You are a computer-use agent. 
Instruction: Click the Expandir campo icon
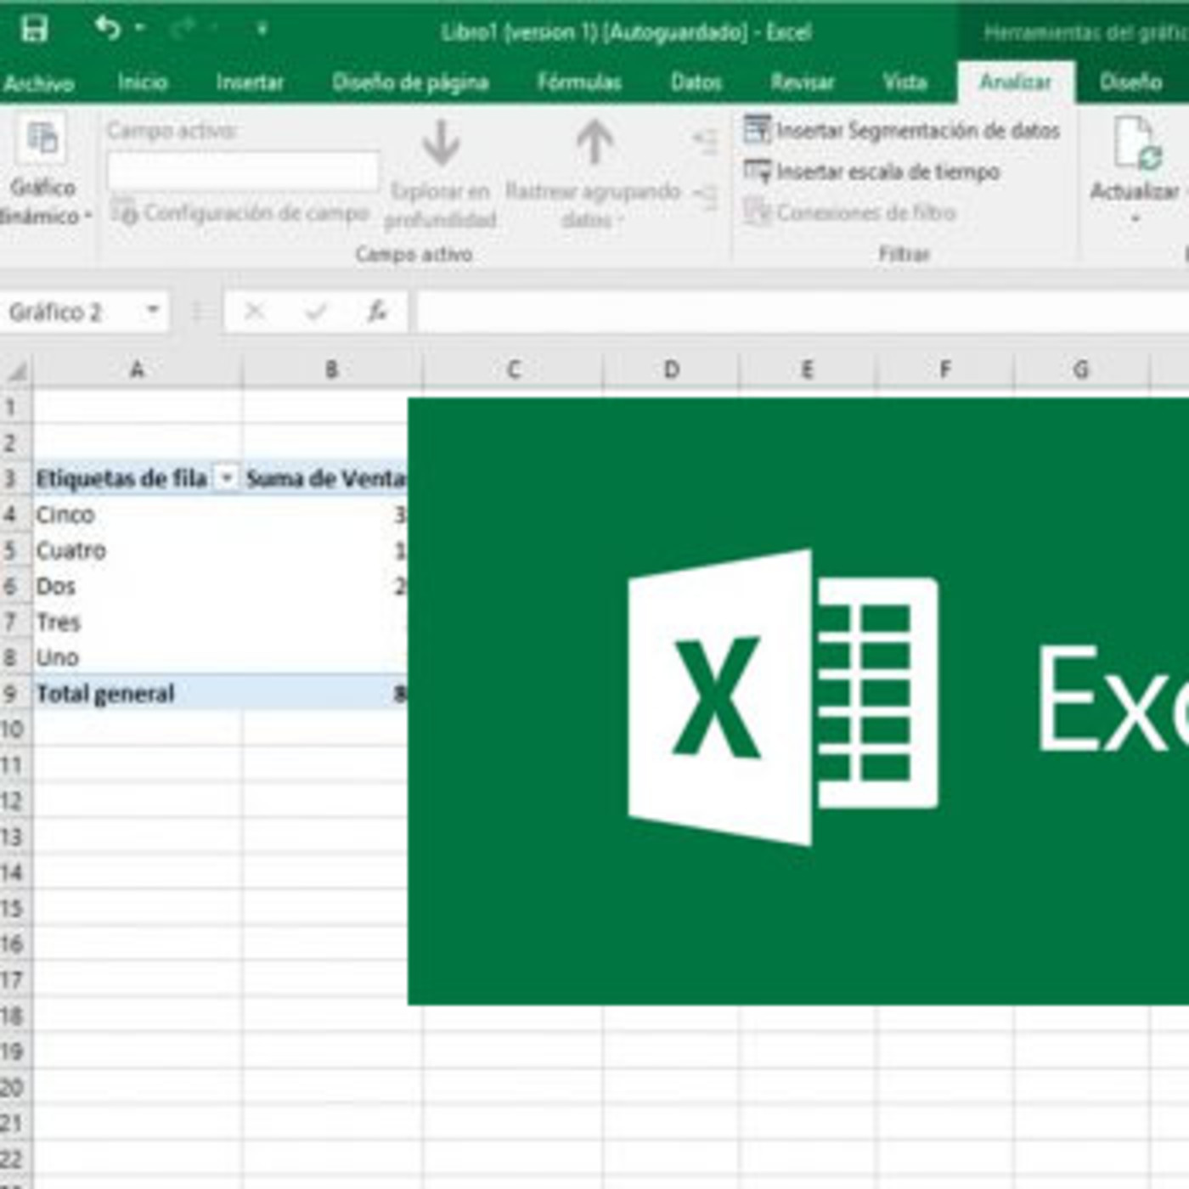[x=705, y=141]
